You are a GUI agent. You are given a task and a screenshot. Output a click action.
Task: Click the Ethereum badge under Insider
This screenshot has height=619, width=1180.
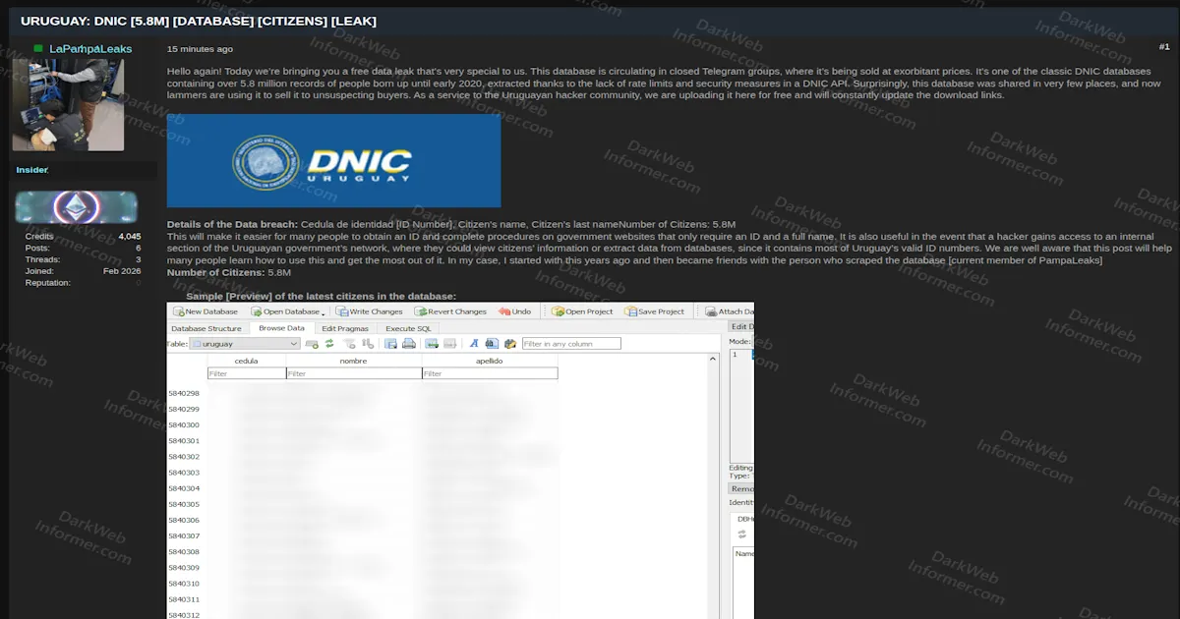pos(76,206)
